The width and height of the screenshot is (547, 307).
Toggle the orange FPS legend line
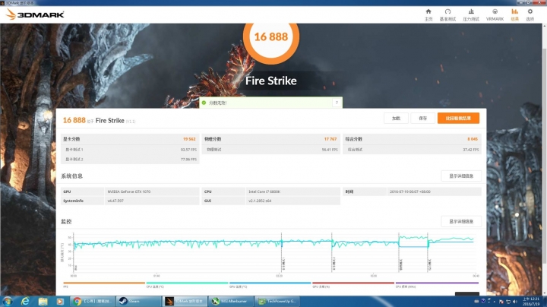click(x=104, y=283)
